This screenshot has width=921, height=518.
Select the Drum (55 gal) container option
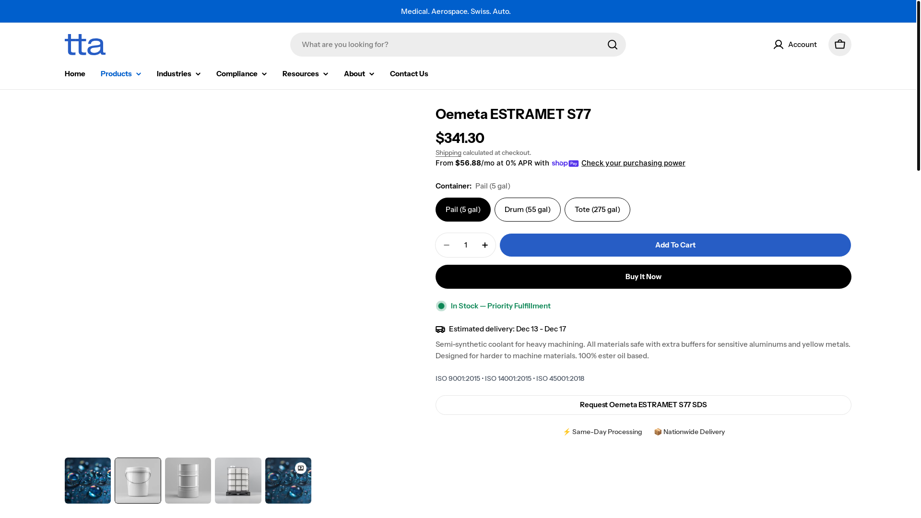coord(527,210)
